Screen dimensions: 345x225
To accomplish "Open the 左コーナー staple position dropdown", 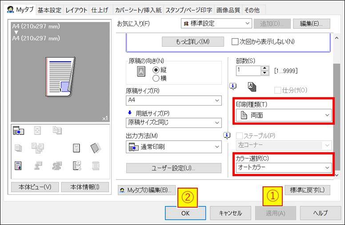I will coord(284,145).
